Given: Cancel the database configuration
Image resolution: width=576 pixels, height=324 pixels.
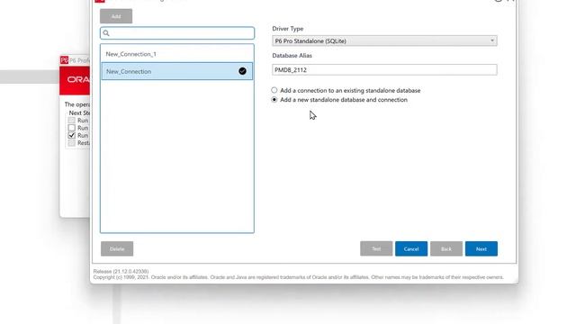Looking at the screenshot, I should [411, 248].
